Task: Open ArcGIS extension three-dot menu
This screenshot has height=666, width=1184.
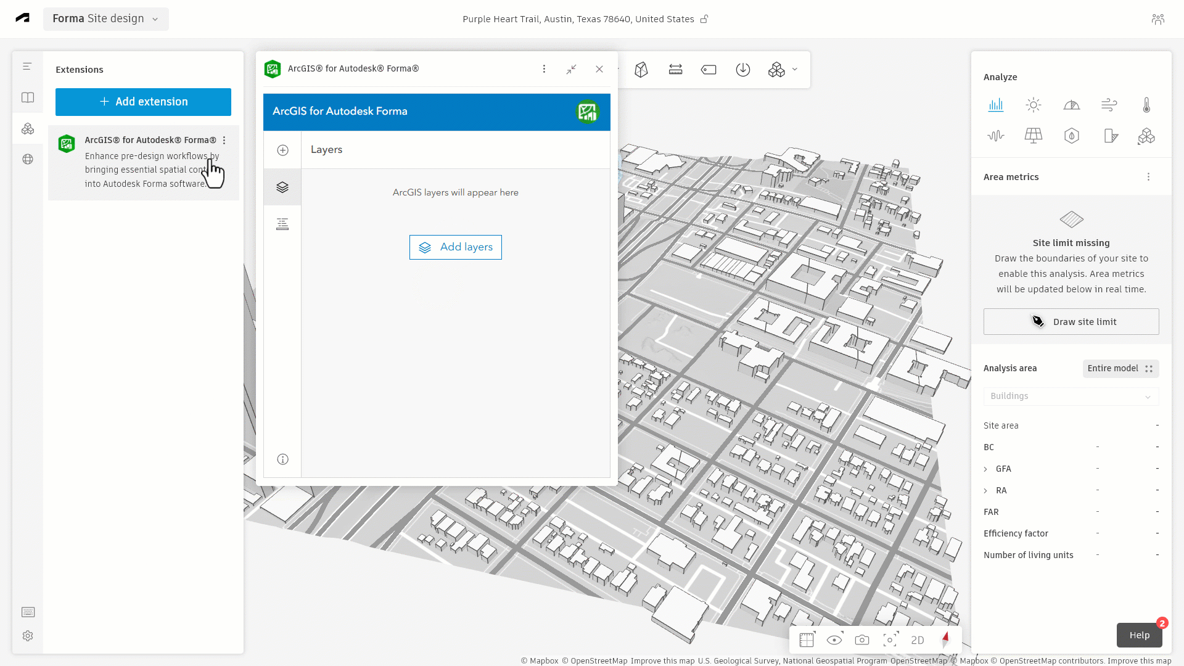Action: (224, 141)
